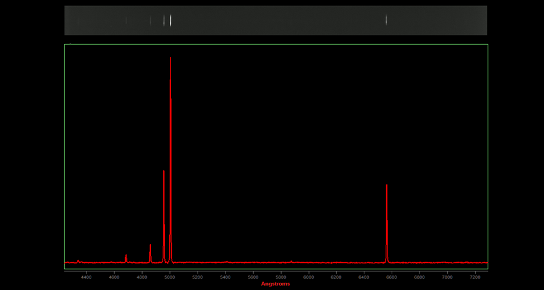Click the 6200 wavelength tick label
This screenshot has width=544, height=290.
tap(336, 277)
